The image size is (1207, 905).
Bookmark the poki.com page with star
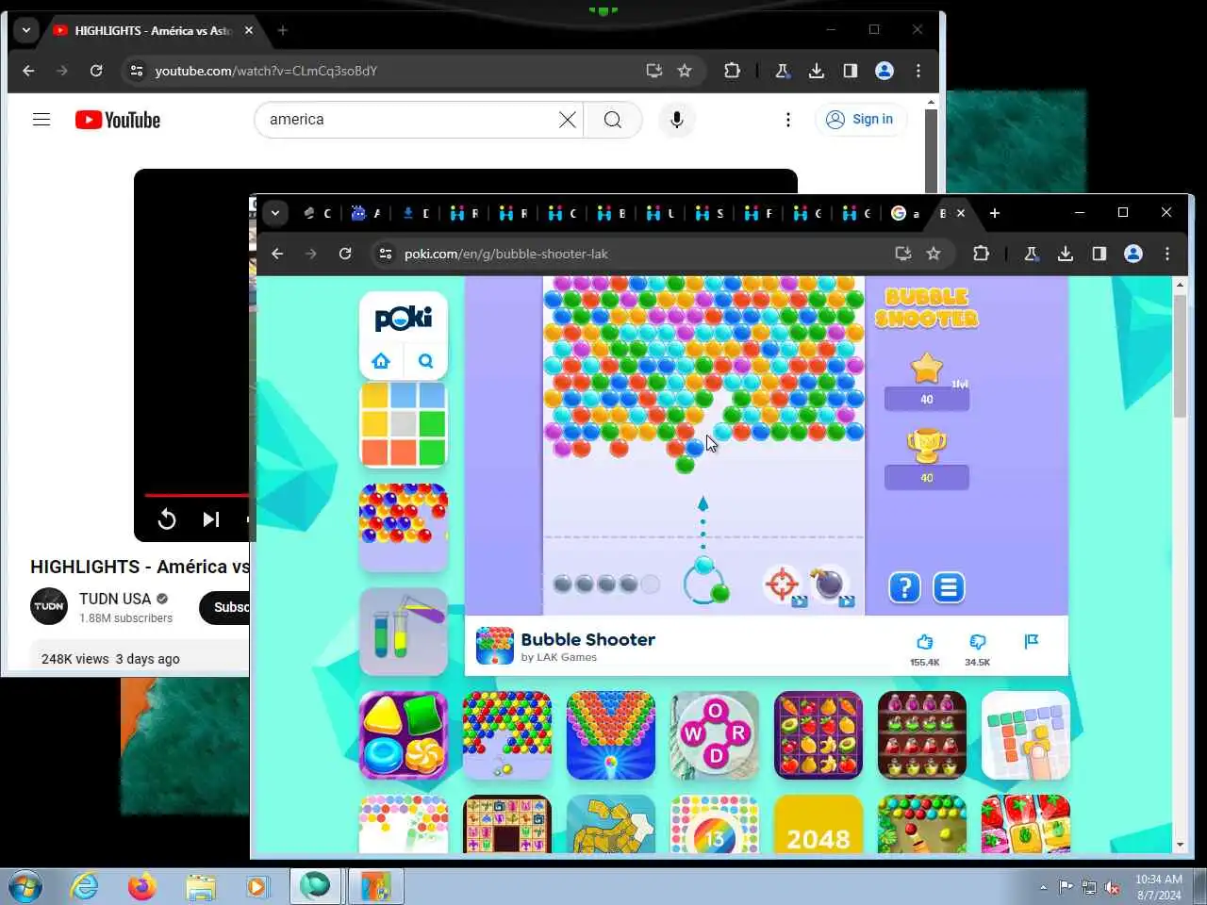click(x=934, y=254)
